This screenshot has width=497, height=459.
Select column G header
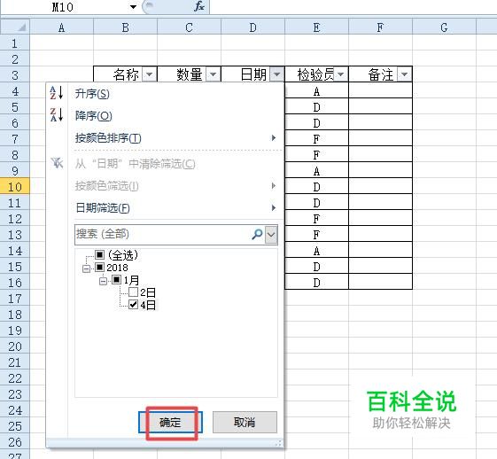point(444,27)
